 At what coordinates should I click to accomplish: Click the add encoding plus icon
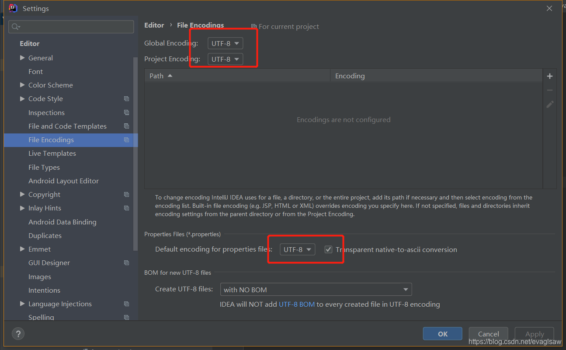click(x=550, y=76)
